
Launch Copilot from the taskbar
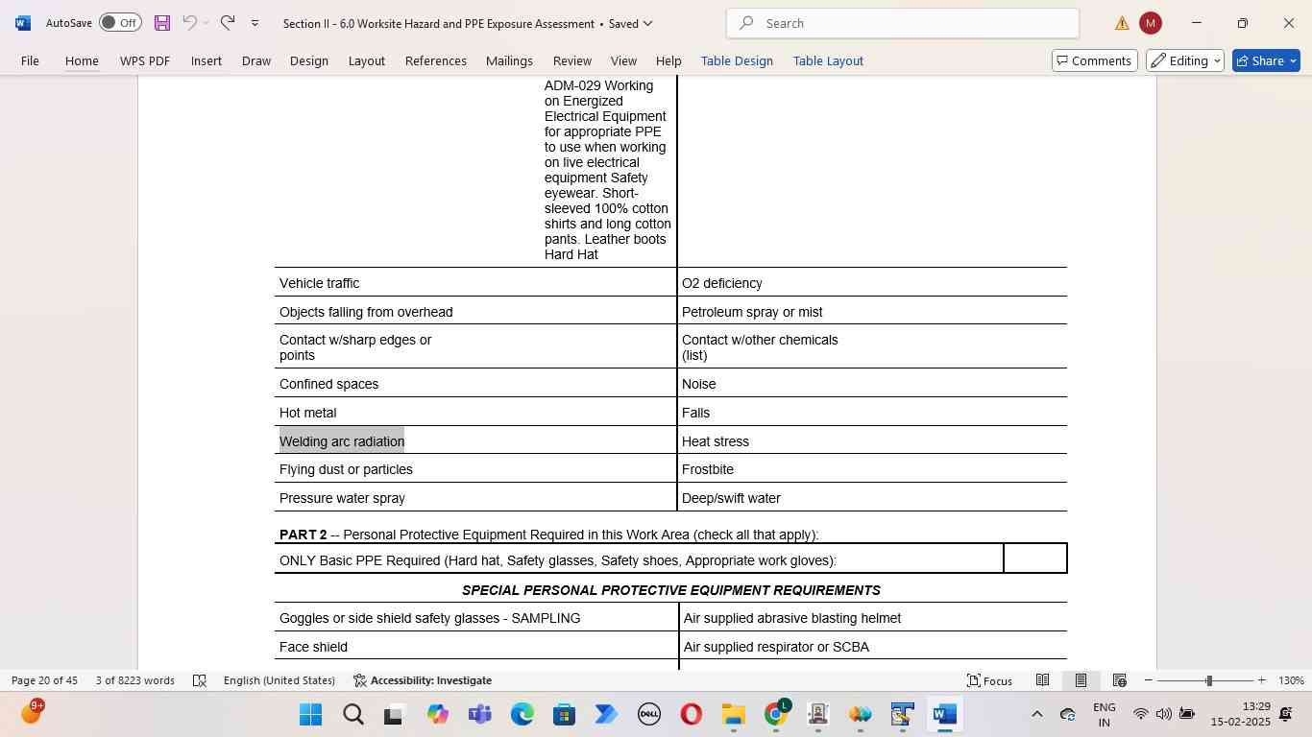[x=438, y=715]
